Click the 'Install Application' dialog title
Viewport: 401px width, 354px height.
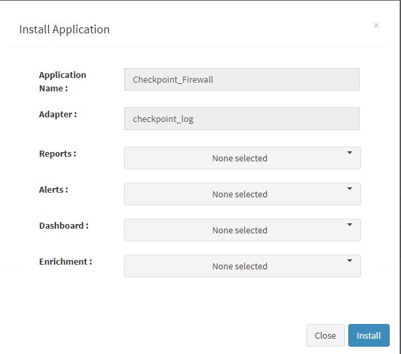(x=65, y=29)
